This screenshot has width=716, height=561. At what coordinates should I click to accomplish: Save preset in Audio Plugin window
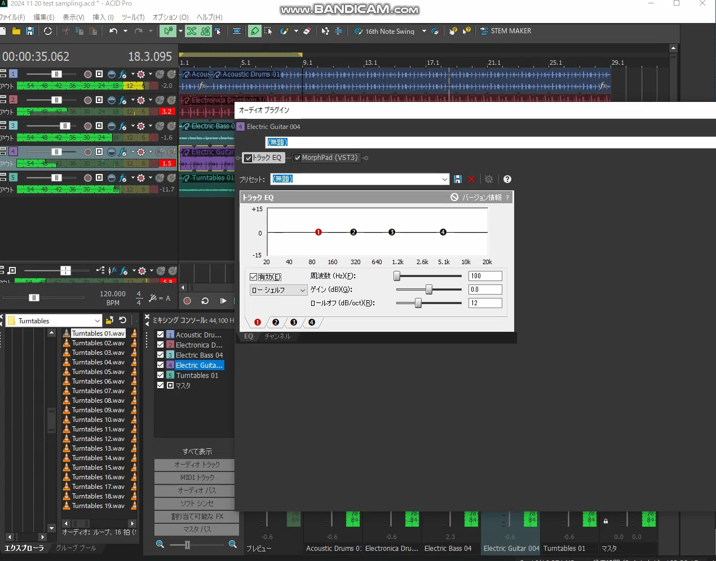click(x=458, y=179)
